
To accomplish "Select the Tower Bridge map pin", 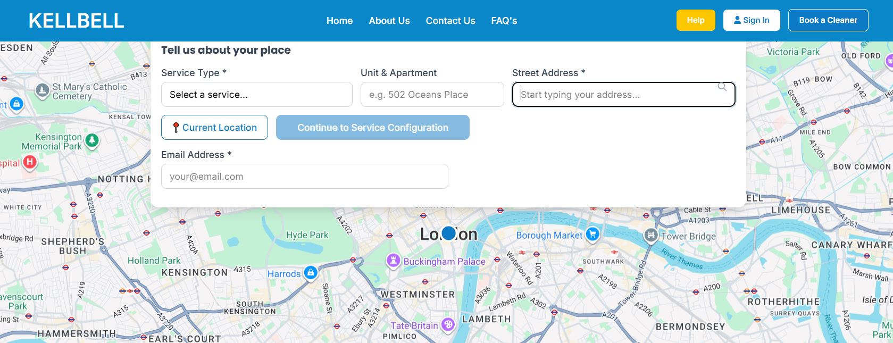I will (x=651, y=235).
